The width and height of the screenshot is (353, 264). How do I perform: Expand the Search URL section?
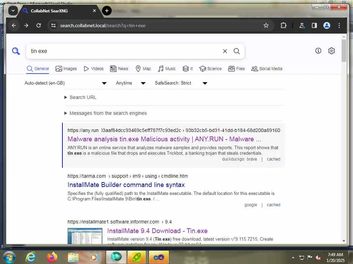tap(81, 97)
